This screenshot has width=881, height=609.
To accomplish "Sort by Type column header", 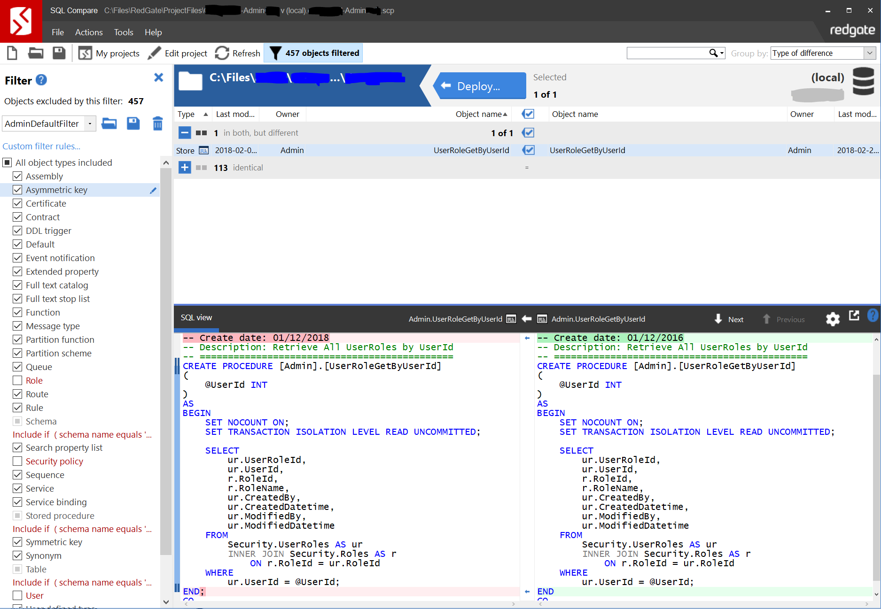I will tap(192, 114).
